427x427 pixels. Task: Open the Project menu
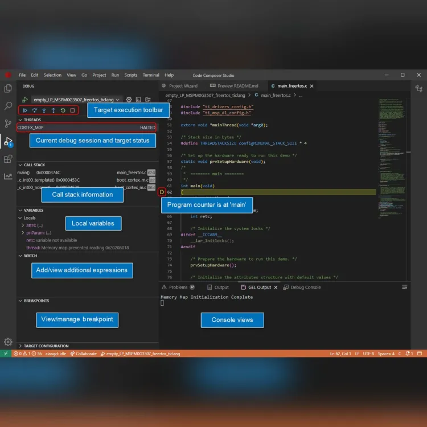click(x=99, y=75)
